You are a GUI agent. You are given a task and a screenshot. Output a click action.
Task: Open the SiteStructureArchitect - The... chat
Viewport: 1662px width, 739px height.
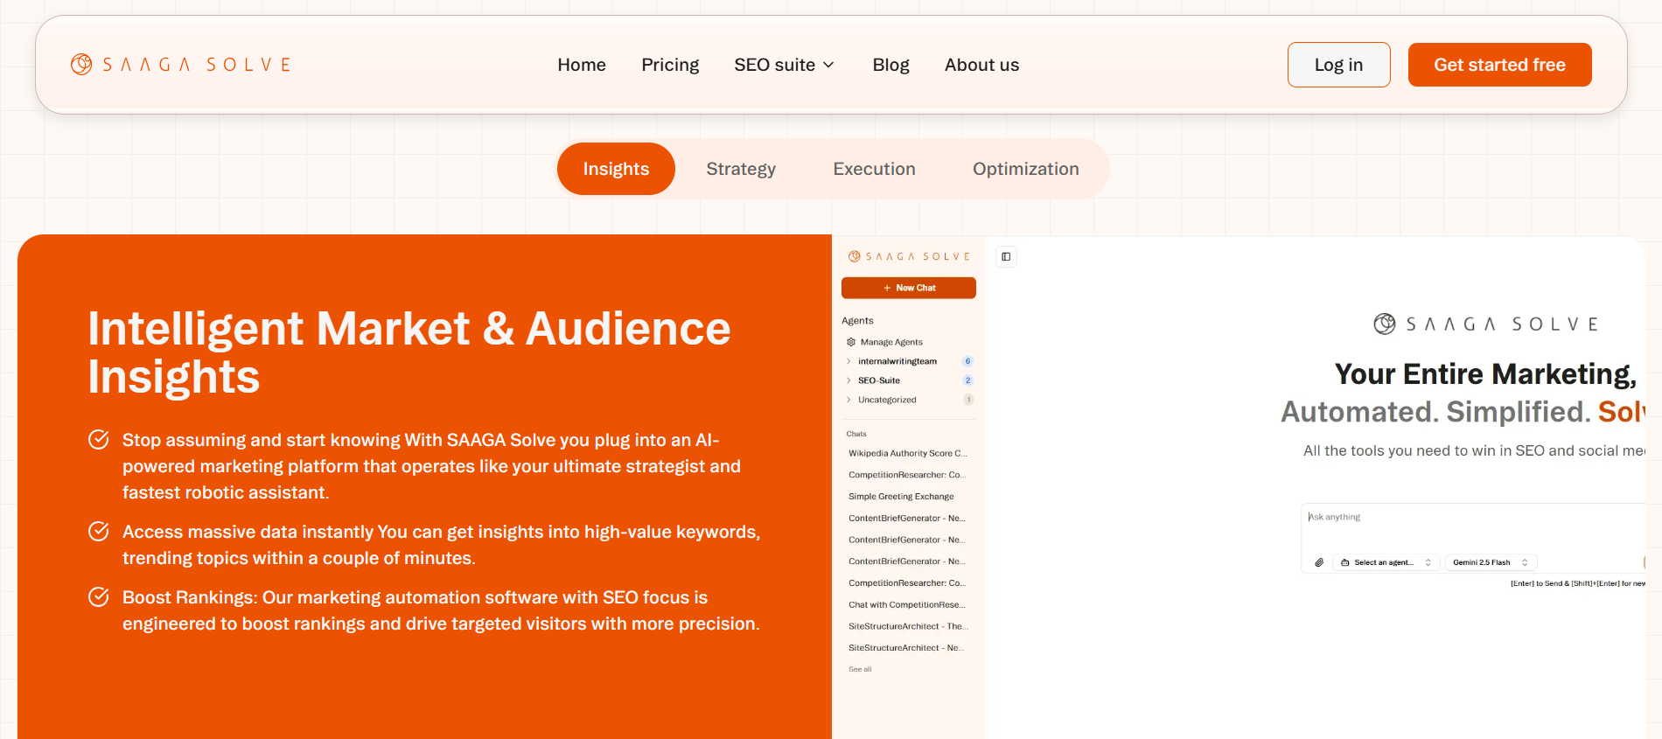pyautogui.click(x=908, y=626)
